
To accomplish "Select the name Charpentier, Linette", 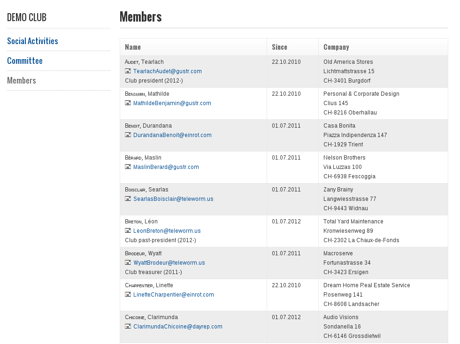I will coord(149,285).
